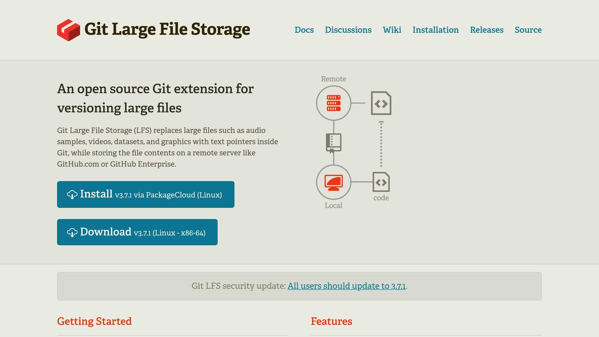Click the top code file icon

381,103
